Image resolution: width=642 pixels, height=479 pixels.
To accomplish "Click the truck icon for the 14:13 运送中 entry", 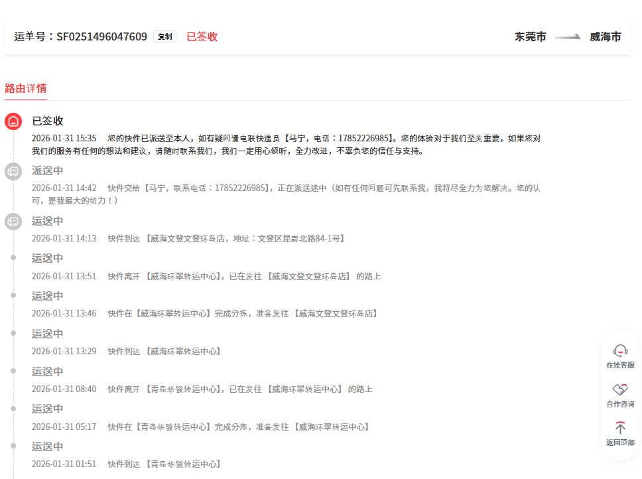I will click(x=13, y=222).
